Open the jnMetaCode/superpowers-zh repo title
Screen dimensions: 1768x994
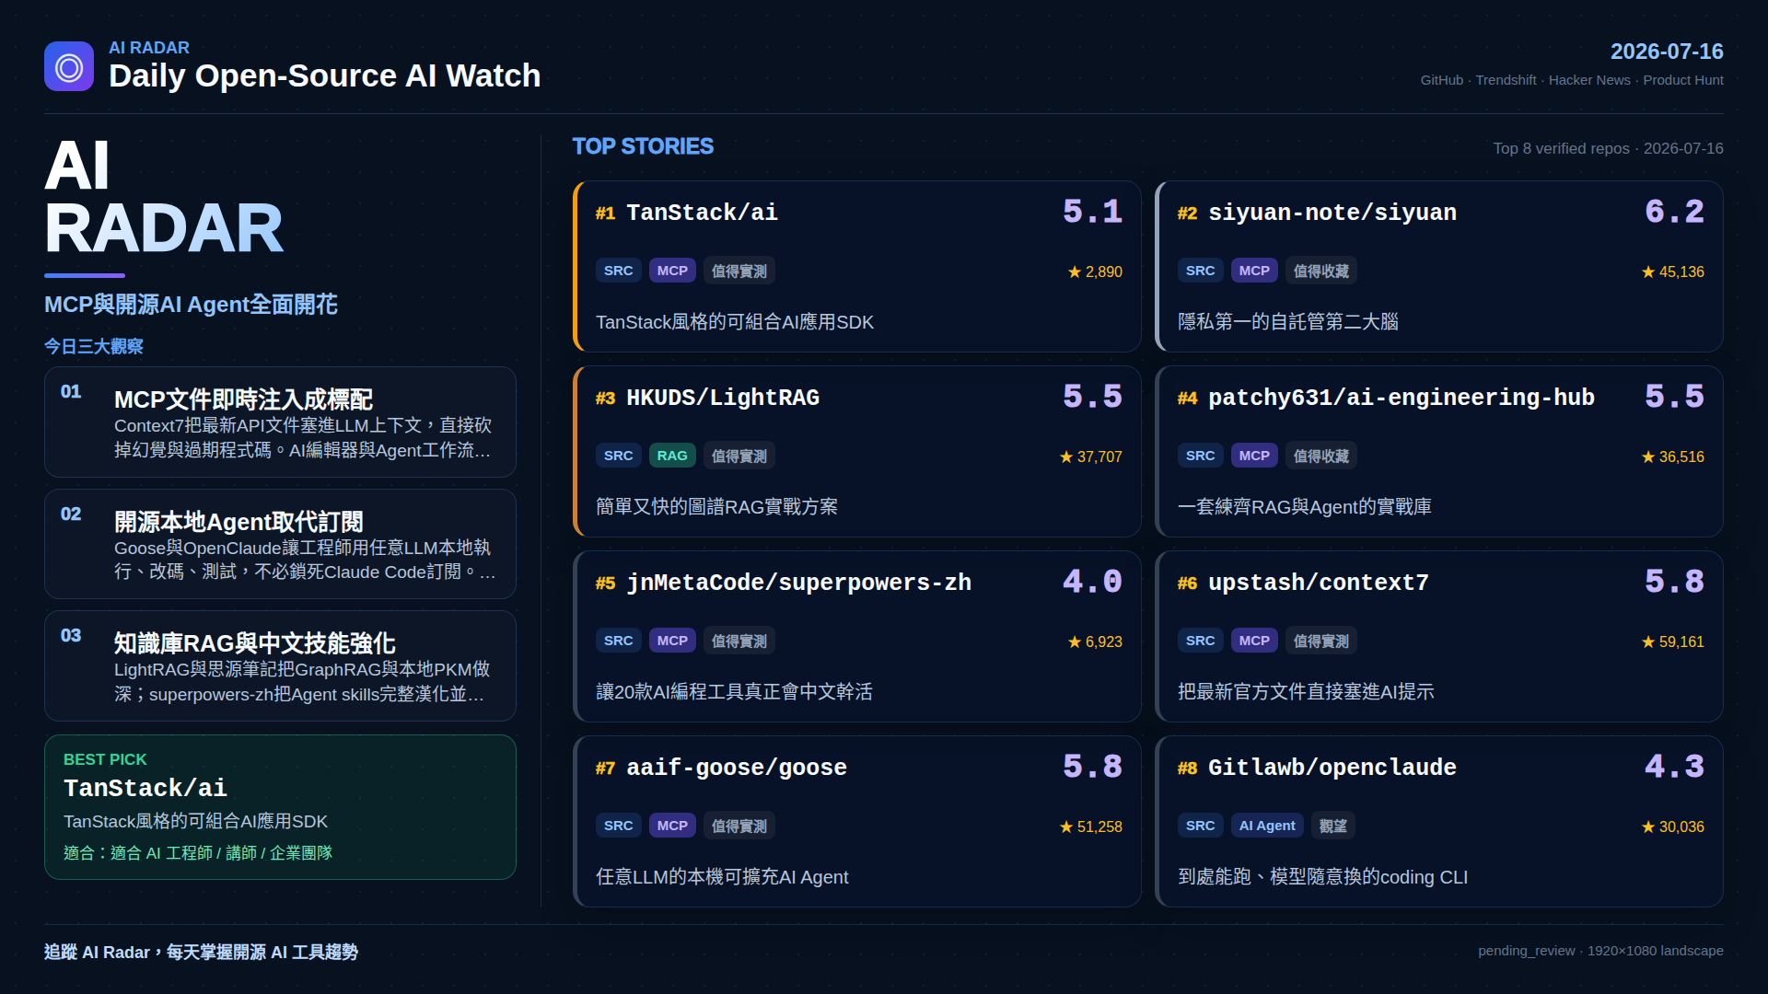point(798,583)
